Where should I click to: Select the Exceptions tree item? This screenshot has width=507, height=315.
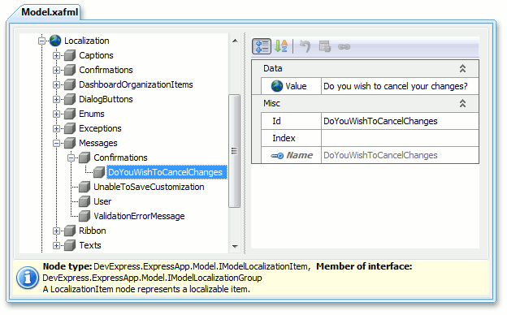click(x=100, y=128)
